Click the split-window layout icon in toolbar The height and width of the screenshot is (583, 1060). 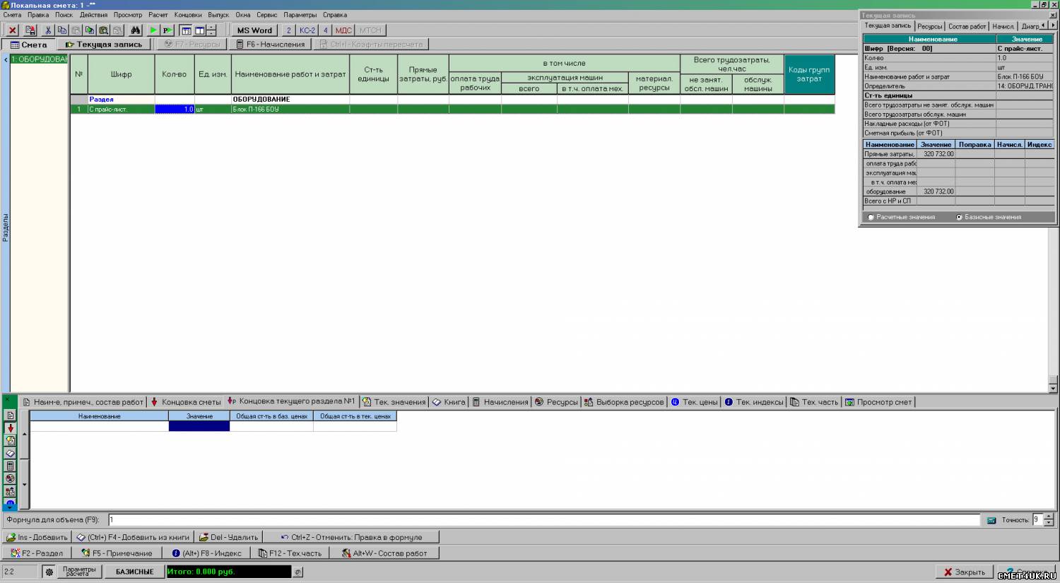pos(200,30)
